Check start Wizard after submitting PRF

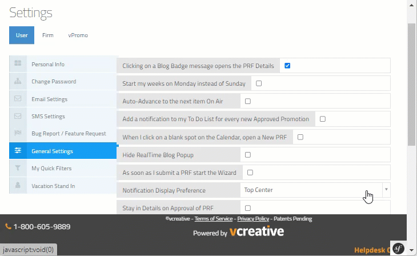click(x=250, y=173)
